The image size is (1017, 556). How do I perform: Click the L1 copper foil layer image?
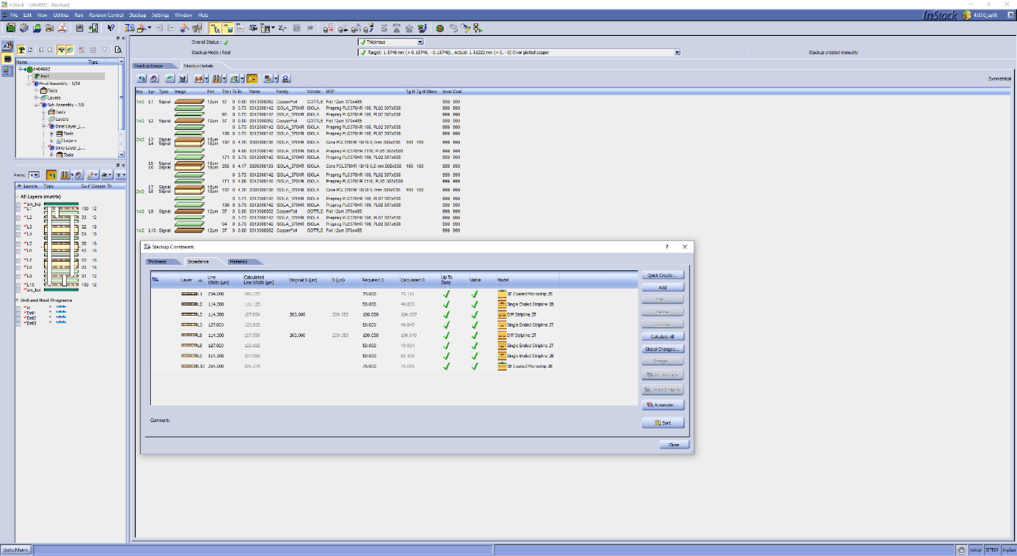[x=189, y=102]
